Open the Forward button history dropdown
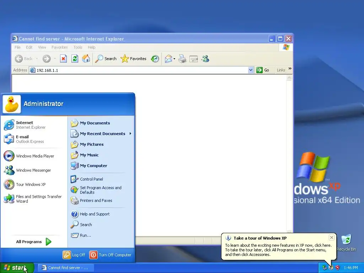 tap(55, 59)
